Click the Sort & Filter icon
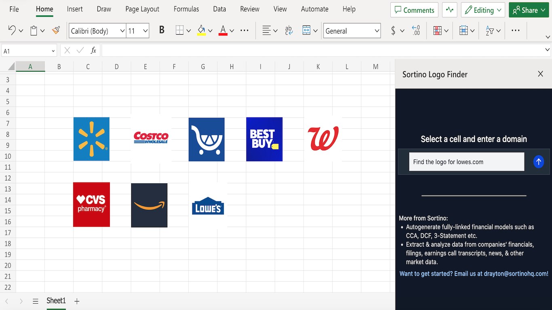Image resolution: width=552 pixels, height=310 pixels. [490, 31]
